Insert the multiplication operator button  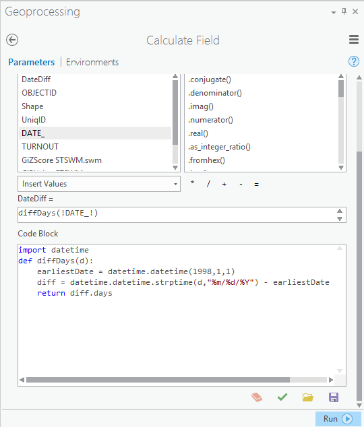coord(192,184)
